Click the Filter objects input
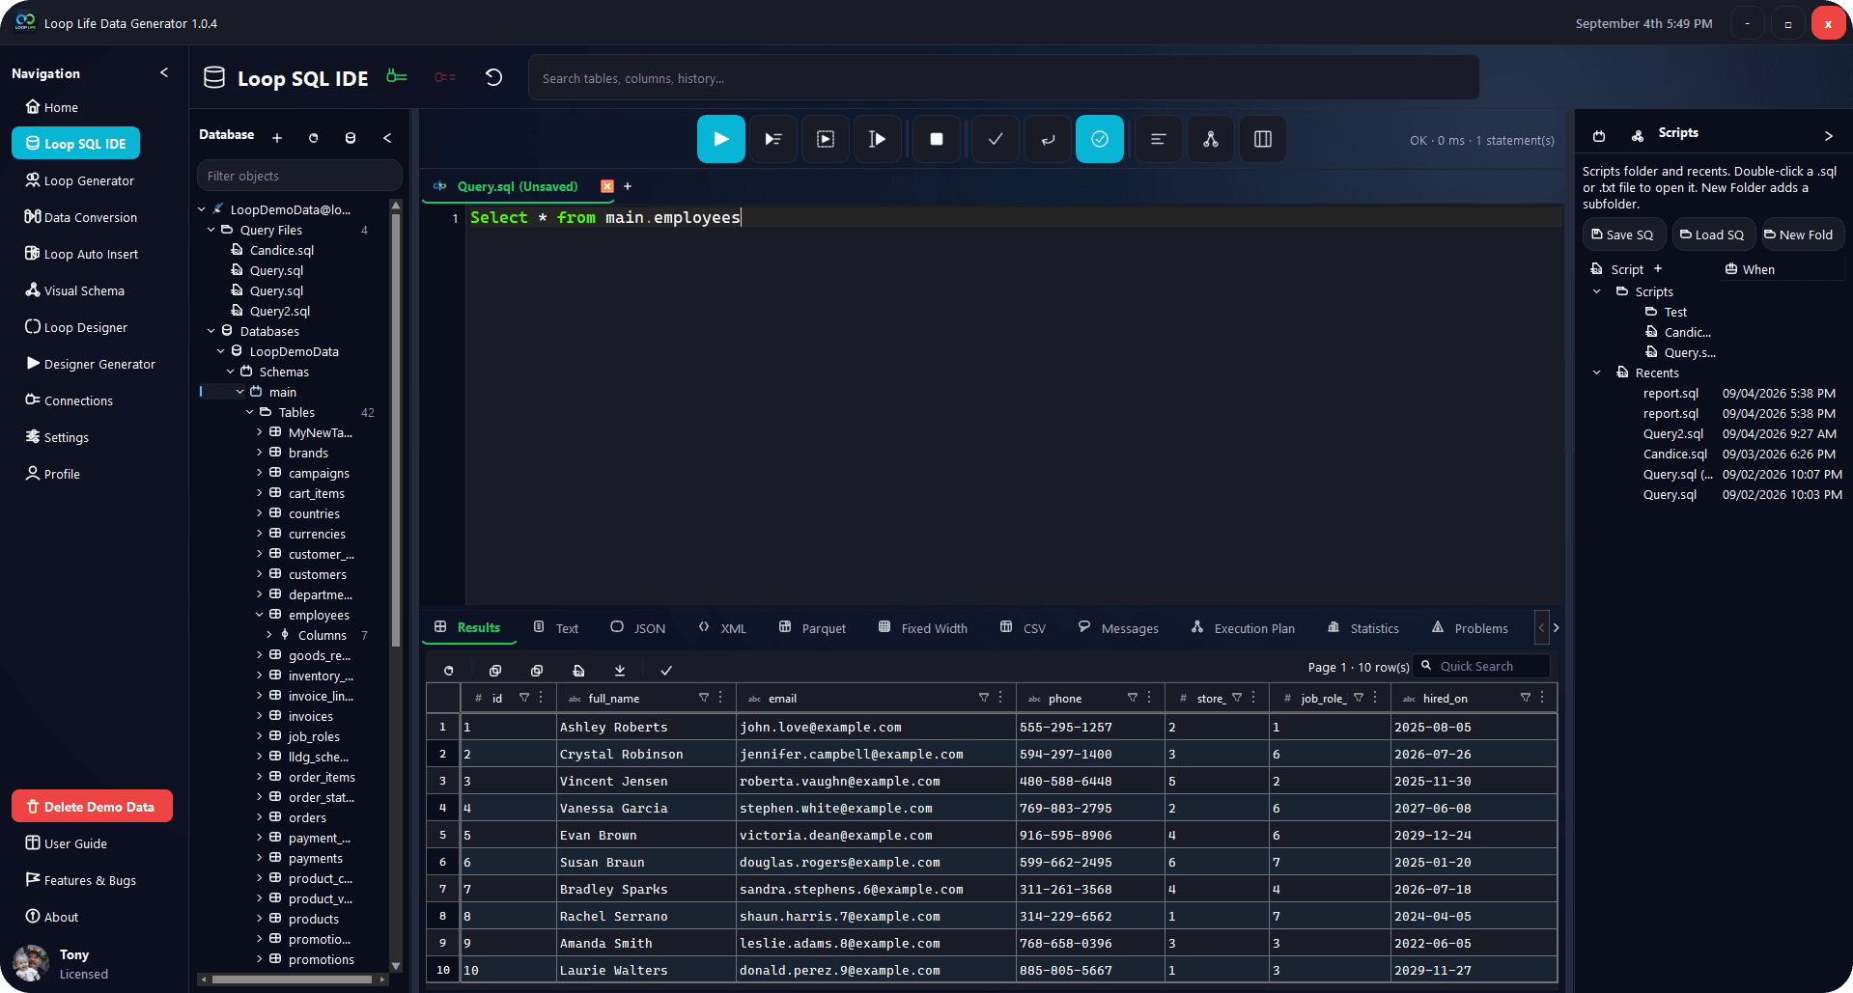The width and height of the screenshot is (1853, 993). (299, 176)
